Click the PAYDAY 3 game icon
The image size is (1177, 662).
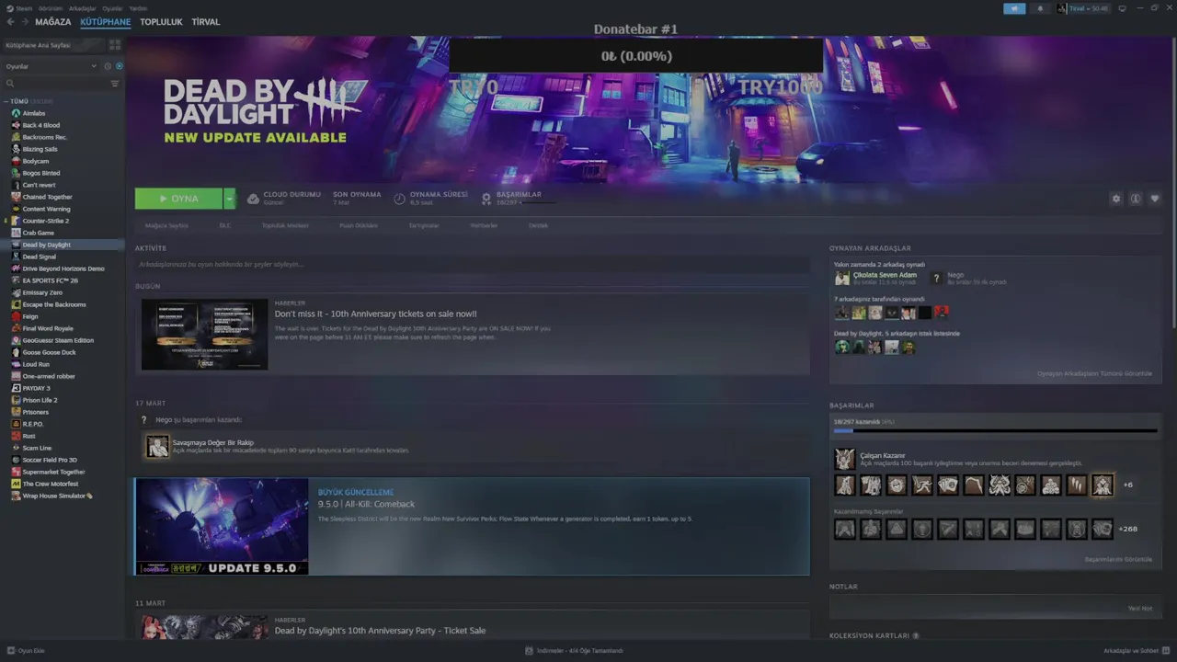[16, 388]
